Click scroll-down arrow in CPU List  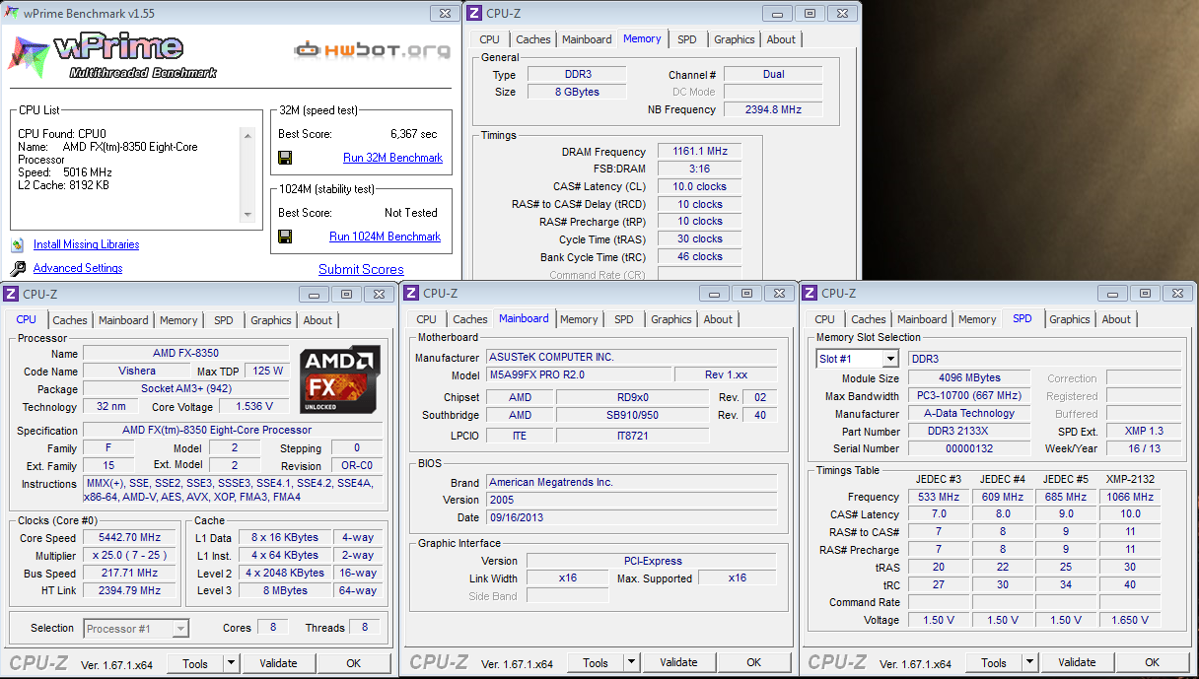click(247, 215)
